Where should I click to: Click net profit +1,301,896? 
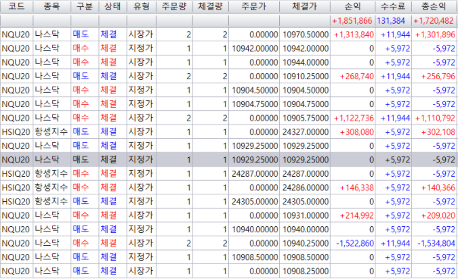(x=435, y=35)
